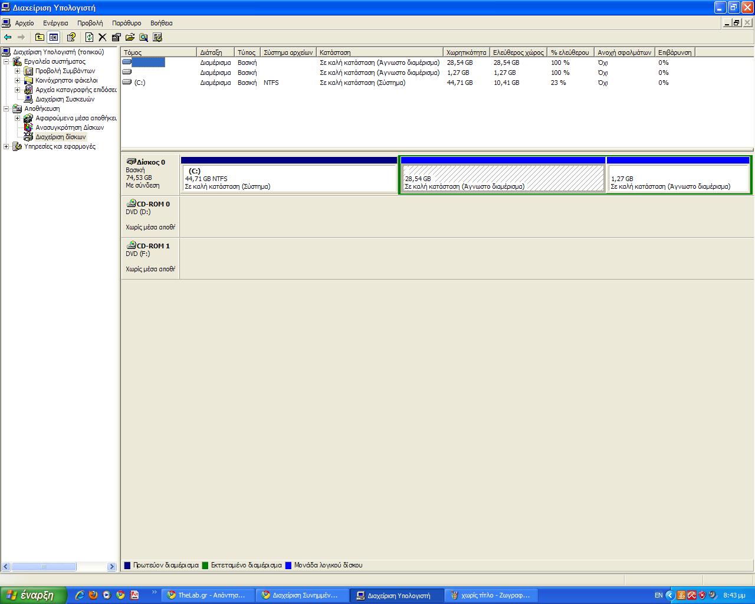Open the Προβολή menu
The width and height of the screenshot is (755, 604).
pyautogui.click(x=90, y=23)
